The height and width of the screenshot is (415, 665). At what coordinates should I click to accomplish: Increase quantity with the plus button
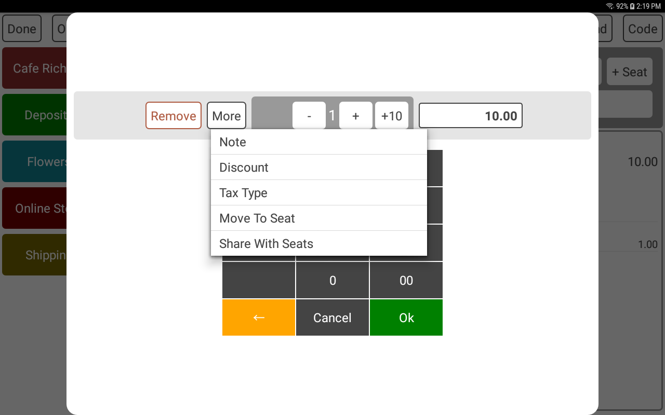356,115
